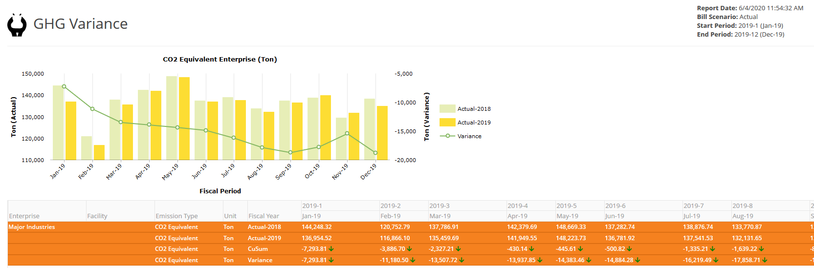Click the chart title CO2 Equivalent Enterprise (Ton)

[x=220, y=59]
